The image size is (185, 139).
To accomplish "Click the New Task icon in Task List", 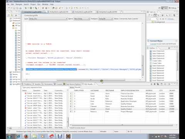I will click(x=150, y=15).
